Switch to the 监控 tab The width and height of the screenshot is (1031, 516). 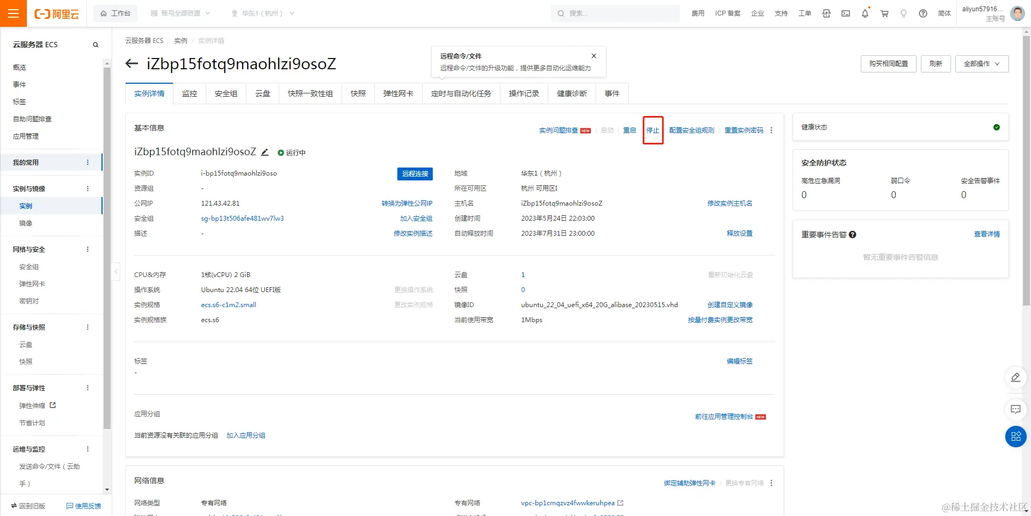tap(190, 93)
